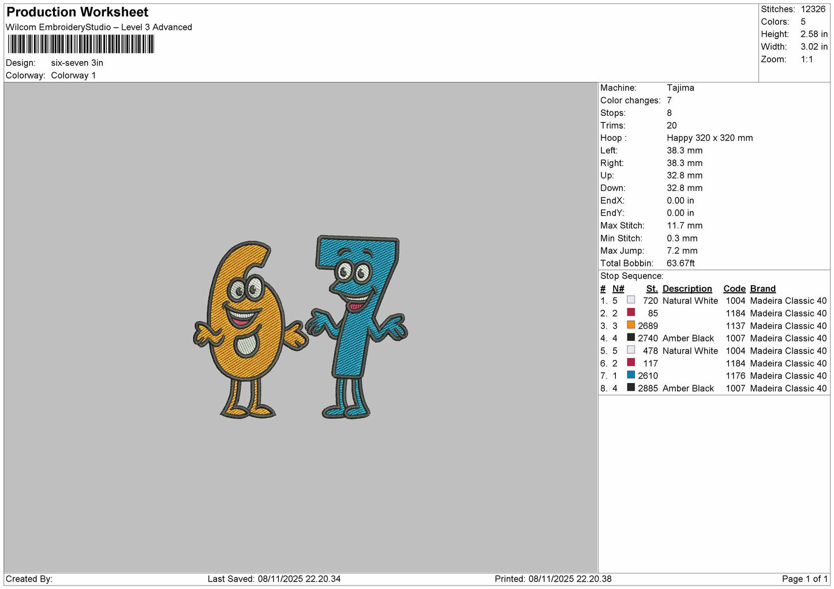Select the blue swatch for code 1176

631,376
